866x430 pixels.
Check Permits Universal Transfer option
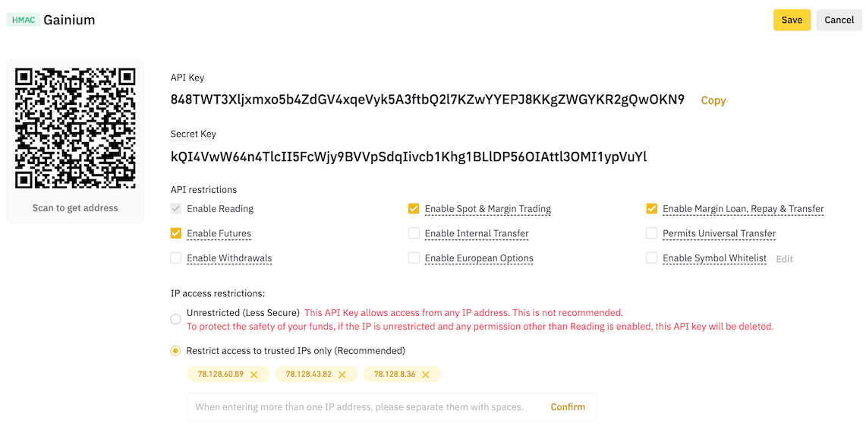[x=651, y=233]
